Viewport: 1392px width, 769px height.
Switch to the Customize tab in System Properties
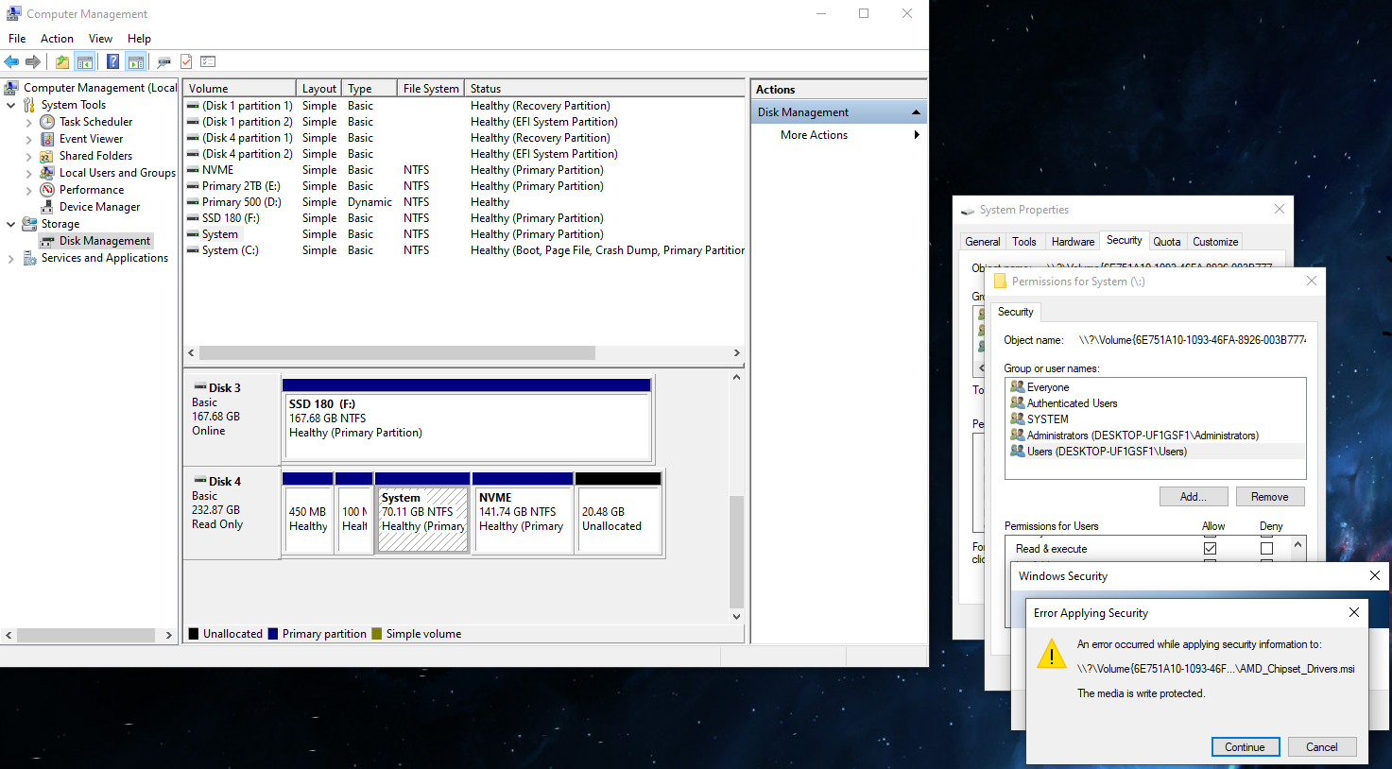1215,242
